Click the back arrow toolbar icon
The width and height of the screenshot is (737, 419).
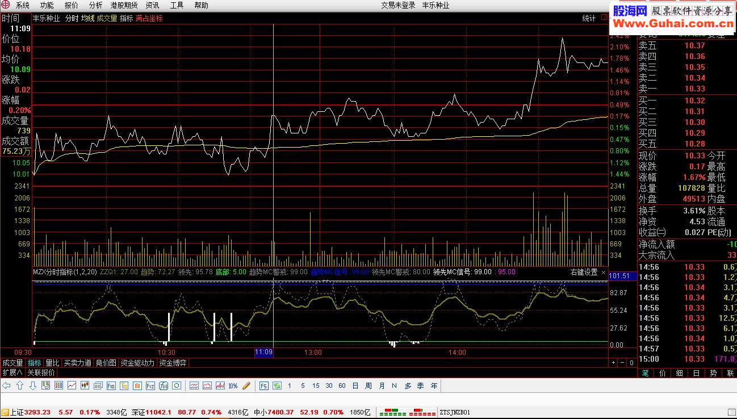(x=6, y=386)
